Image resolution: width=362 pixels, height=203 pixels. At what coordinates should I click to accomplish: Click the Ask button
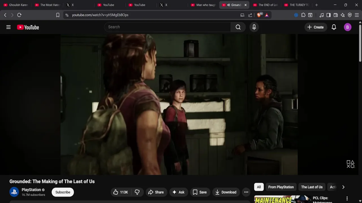click(x=178, y=192)
